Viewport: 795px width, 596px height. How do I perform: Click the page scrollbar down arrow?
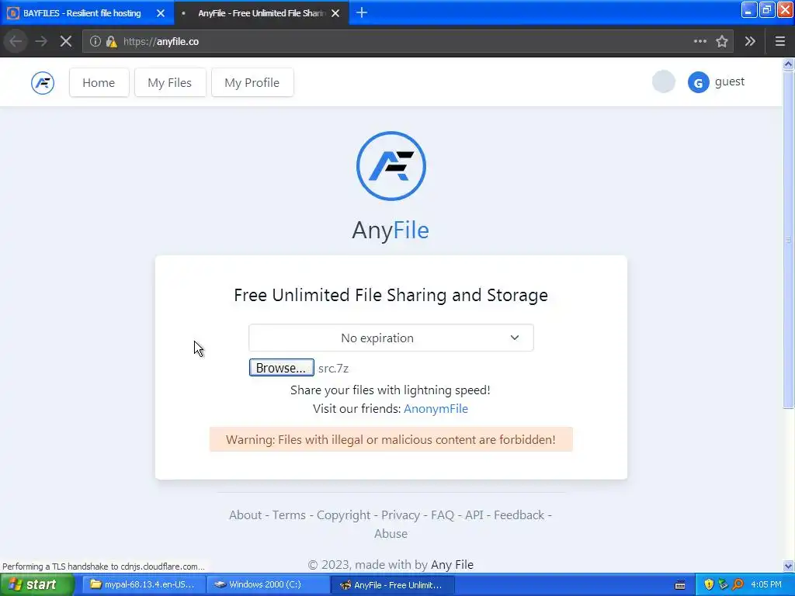coord(789,566)
